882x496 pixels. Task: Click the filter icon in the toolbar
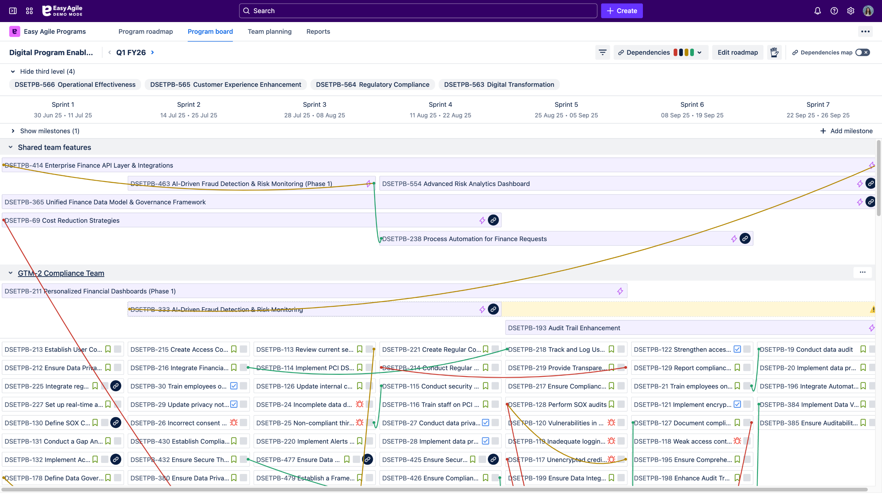tap(603, 52)
